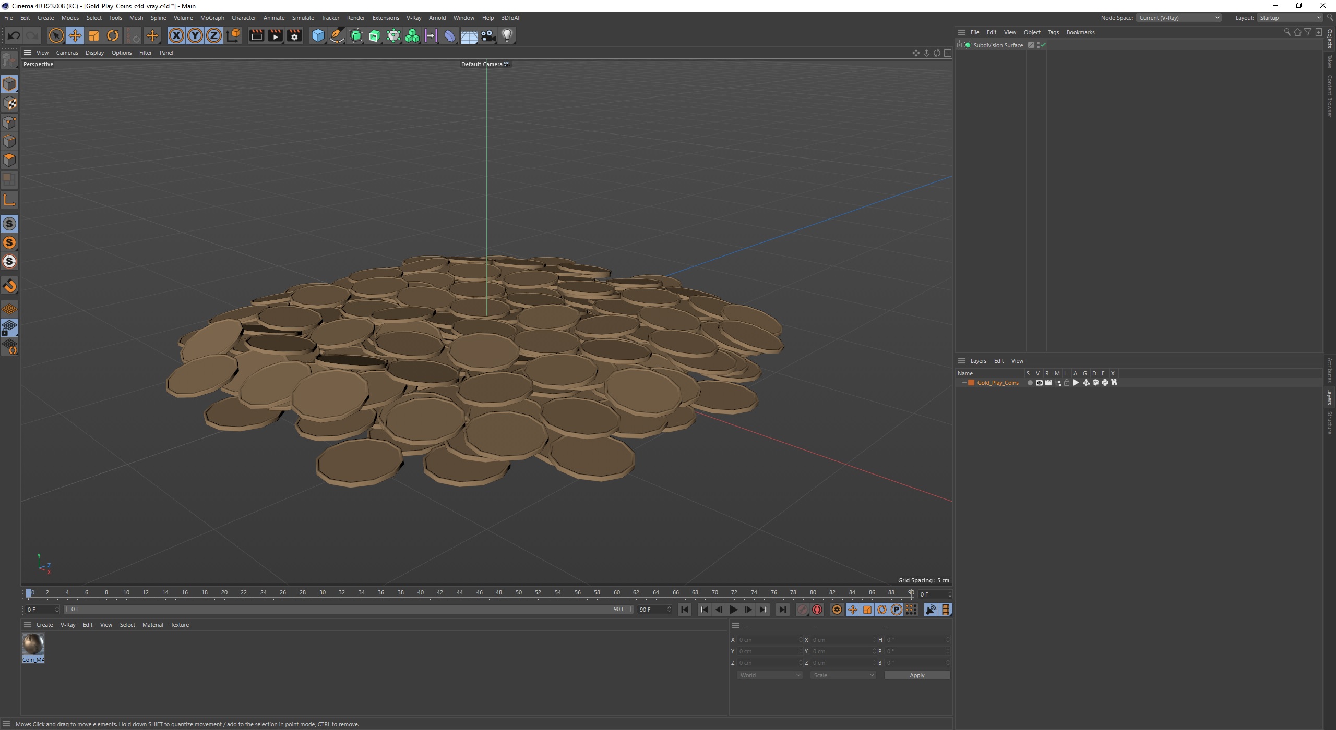1336x730 pixels.
Task: Go to end of animation
Action: 782,610
